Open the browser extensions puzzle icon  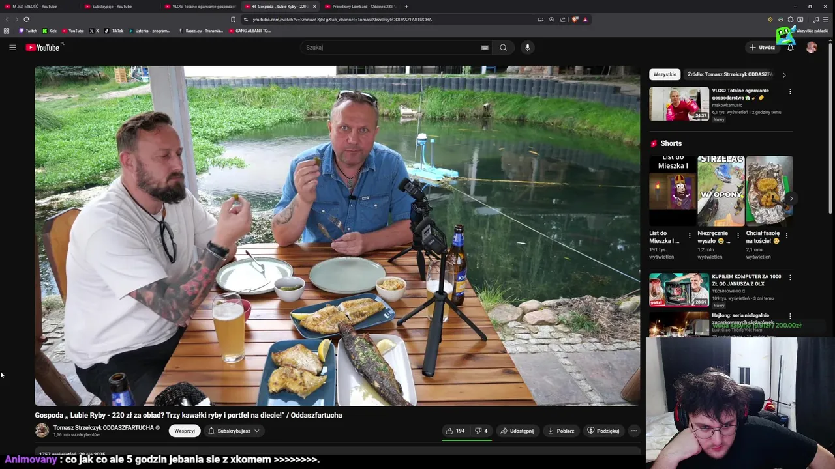pos(791,20)
